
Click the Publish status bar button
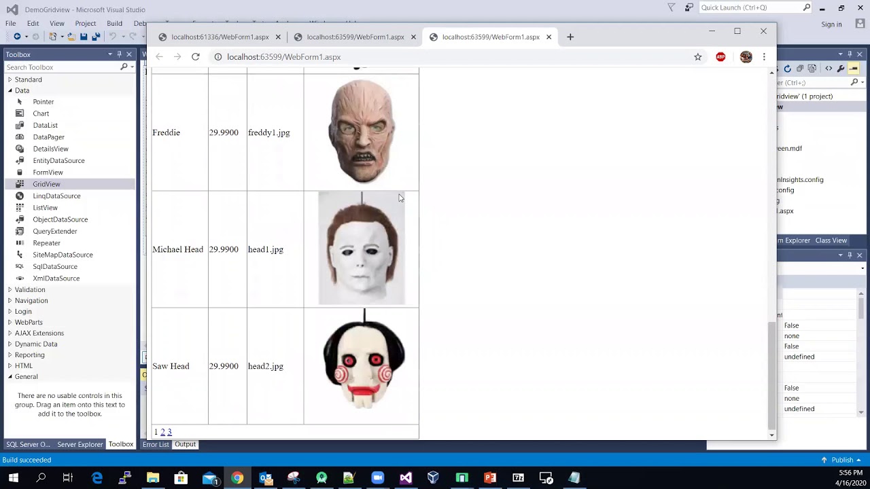click(841, 460)
